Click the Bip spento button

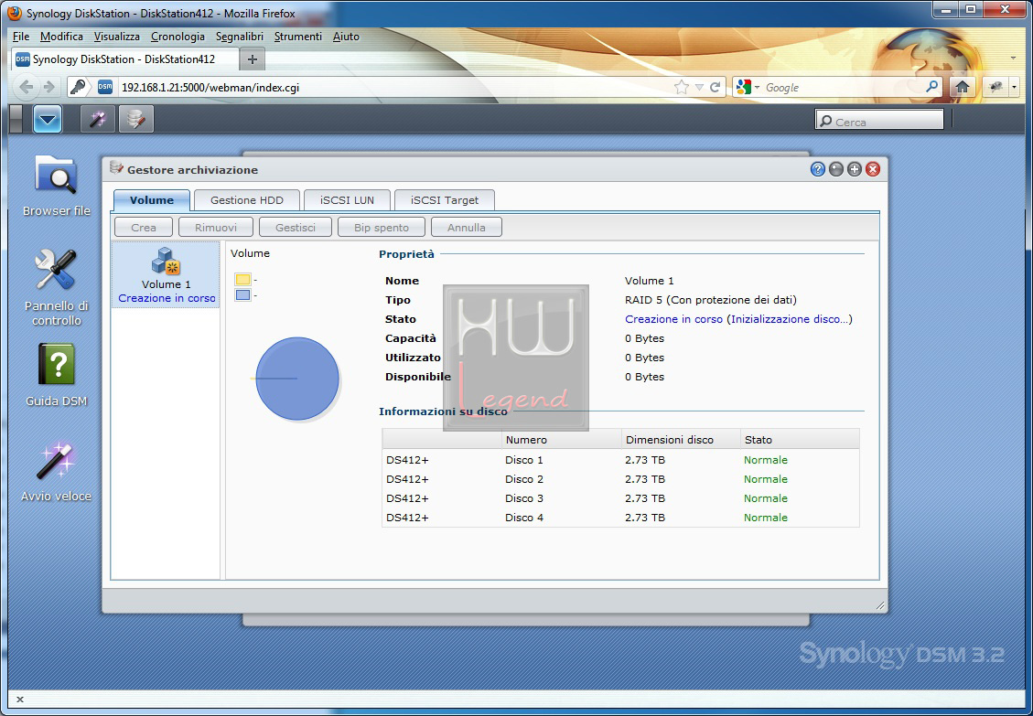click(382, 228)
